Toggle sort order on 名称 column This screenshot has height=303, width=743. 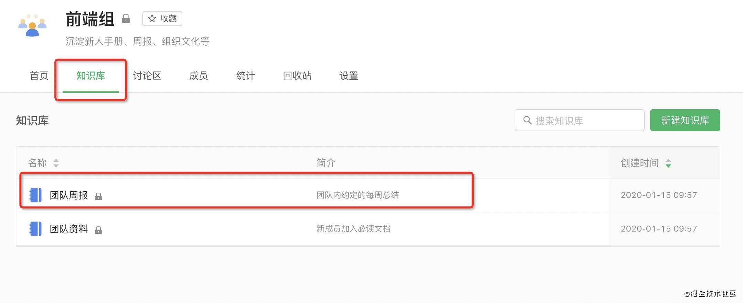56,163
